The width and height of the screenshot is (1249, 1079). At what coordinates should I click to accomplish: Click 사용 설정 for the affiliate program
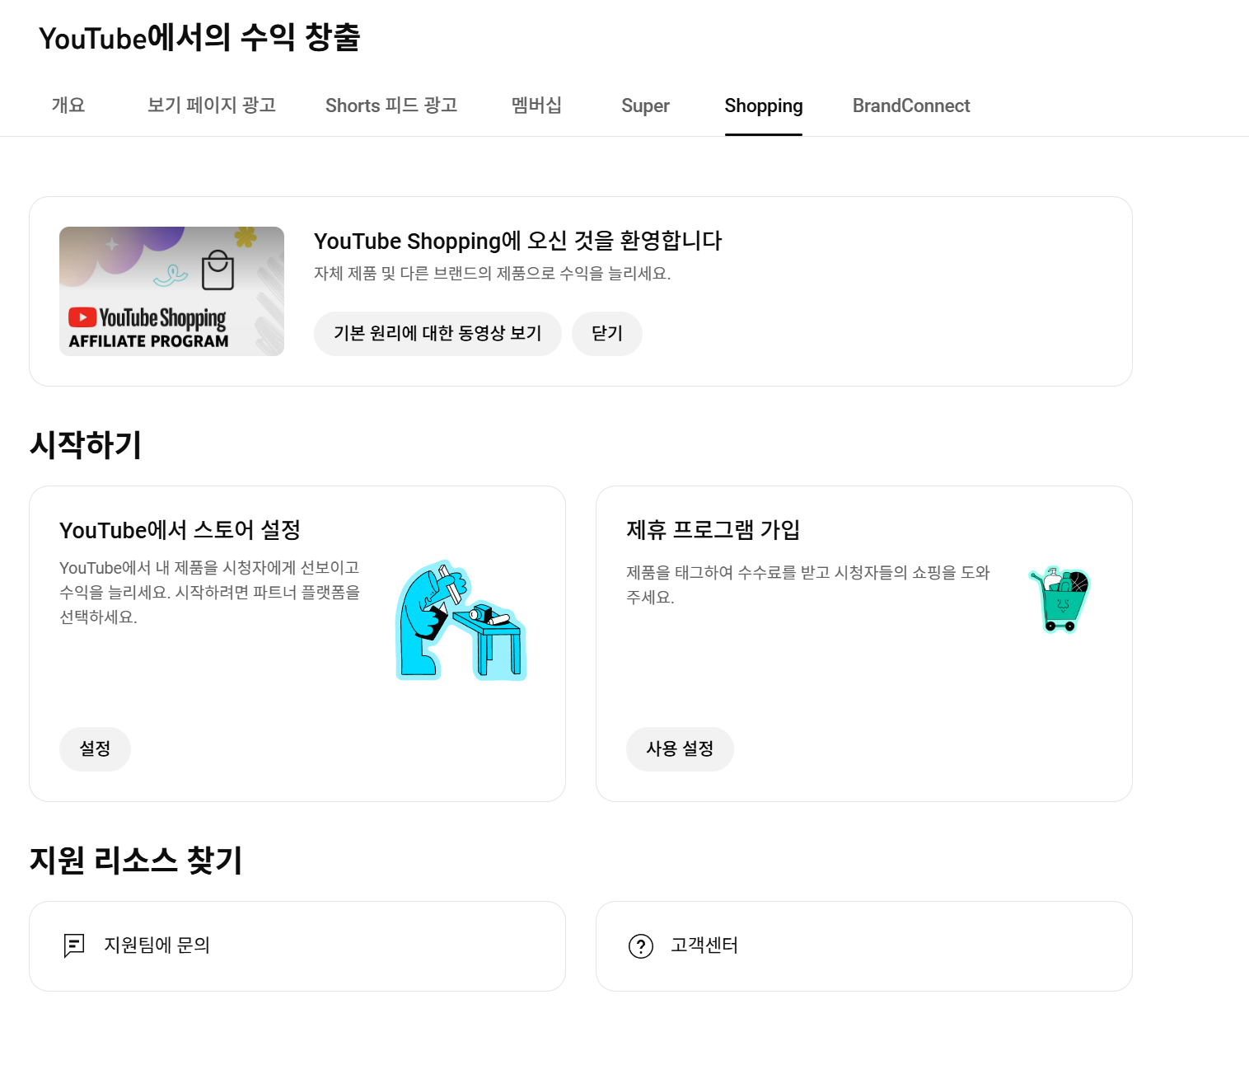point(680,749)
